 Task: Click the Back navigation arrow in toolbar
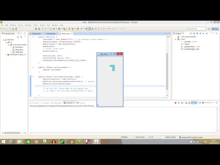click(112, 29)
